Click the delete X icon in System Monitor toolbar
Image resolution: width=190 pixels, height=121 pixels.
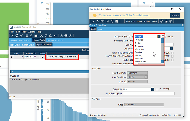(12, 36)
